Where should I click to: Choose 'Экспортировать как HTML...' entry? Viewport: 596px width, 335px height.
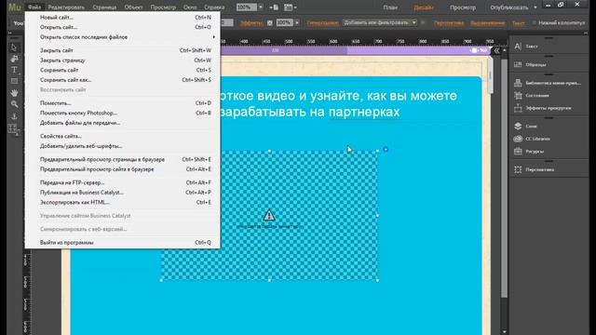coord(122,202)
